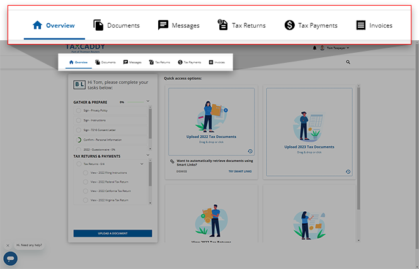Open the help chat bubble icon
This screenshot has width=419, height=269.
point(11,258)
